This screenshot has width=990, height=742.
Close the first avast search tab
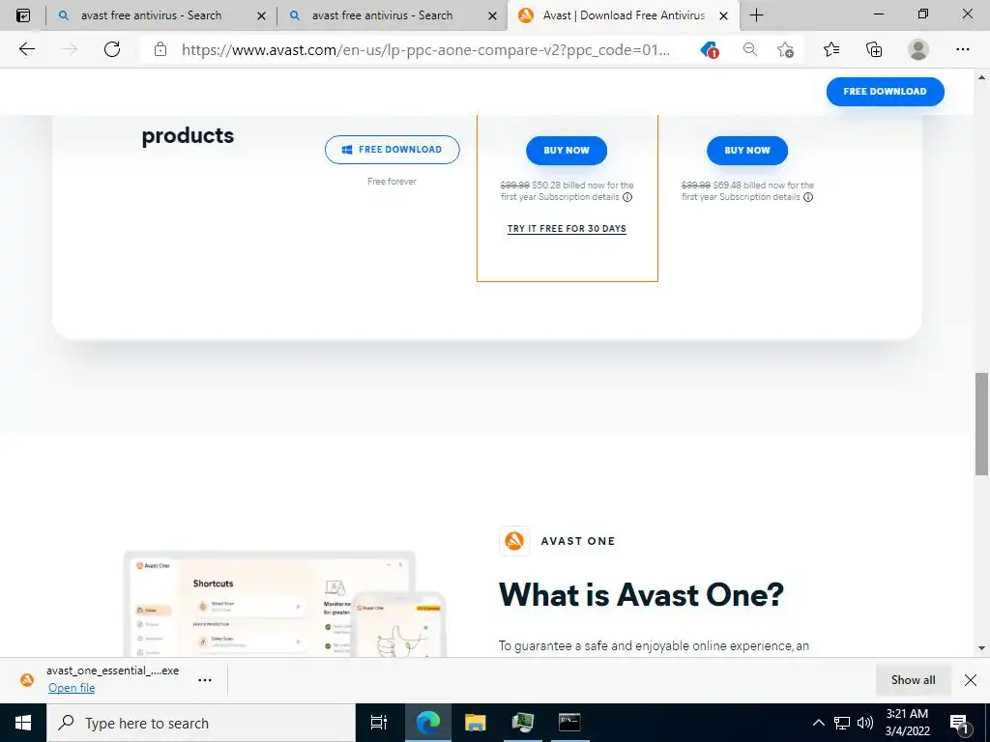(x=261, y=15)
